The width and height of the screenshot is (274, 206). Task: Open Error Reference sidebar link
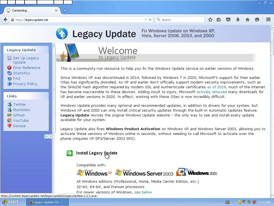[26, 68]
